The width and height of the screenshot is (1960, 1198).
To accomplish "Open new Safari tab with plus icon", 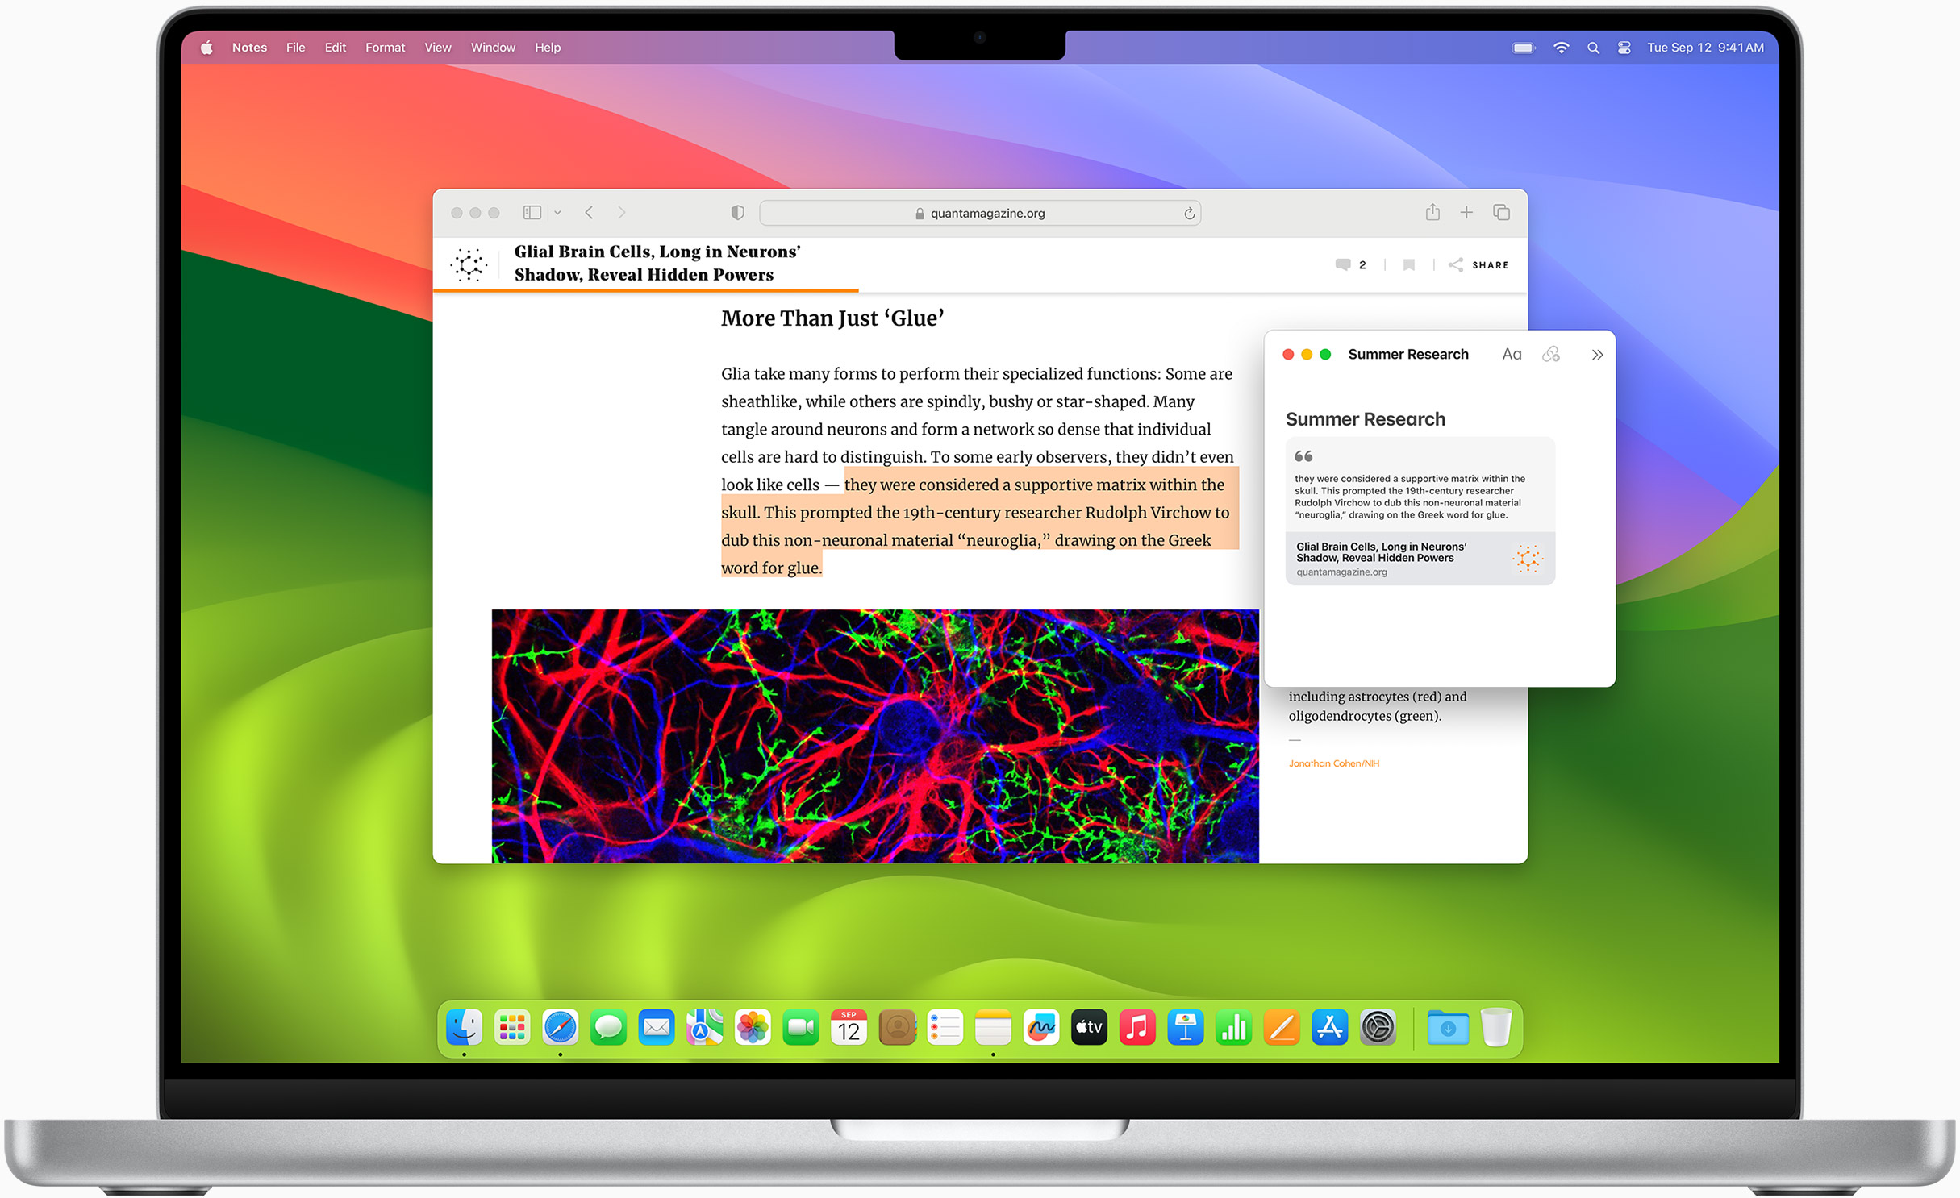I will [x=1465, y=213].
